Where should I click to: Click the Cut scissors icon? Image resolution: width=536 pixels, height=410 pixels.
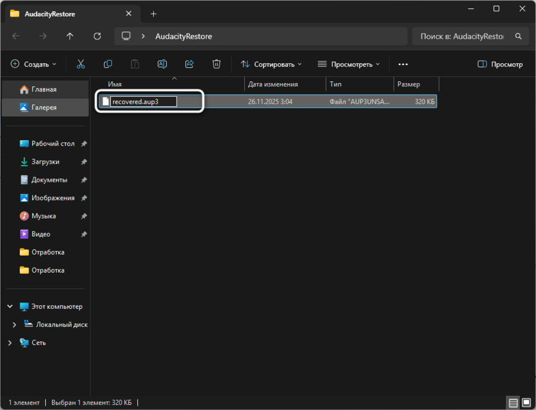[81, 64]
